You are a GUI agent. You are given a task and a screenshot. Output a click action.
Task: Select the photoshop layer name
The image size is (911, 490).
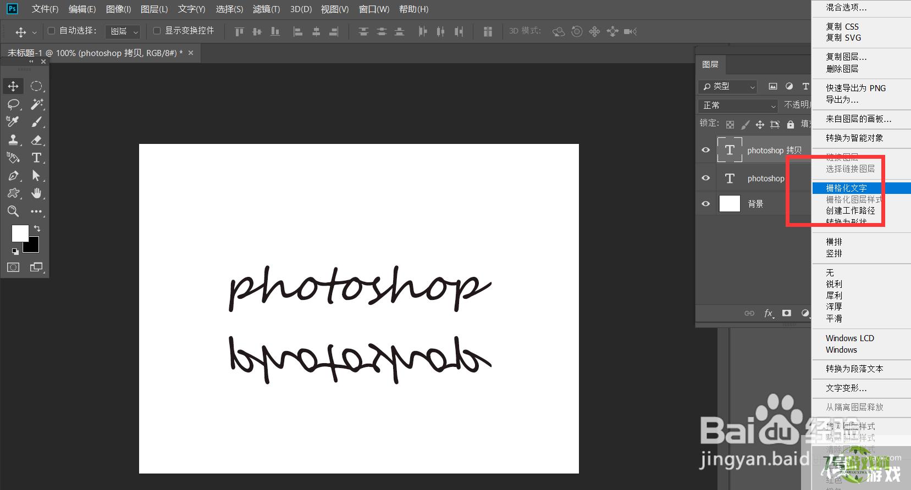[766, 179]
